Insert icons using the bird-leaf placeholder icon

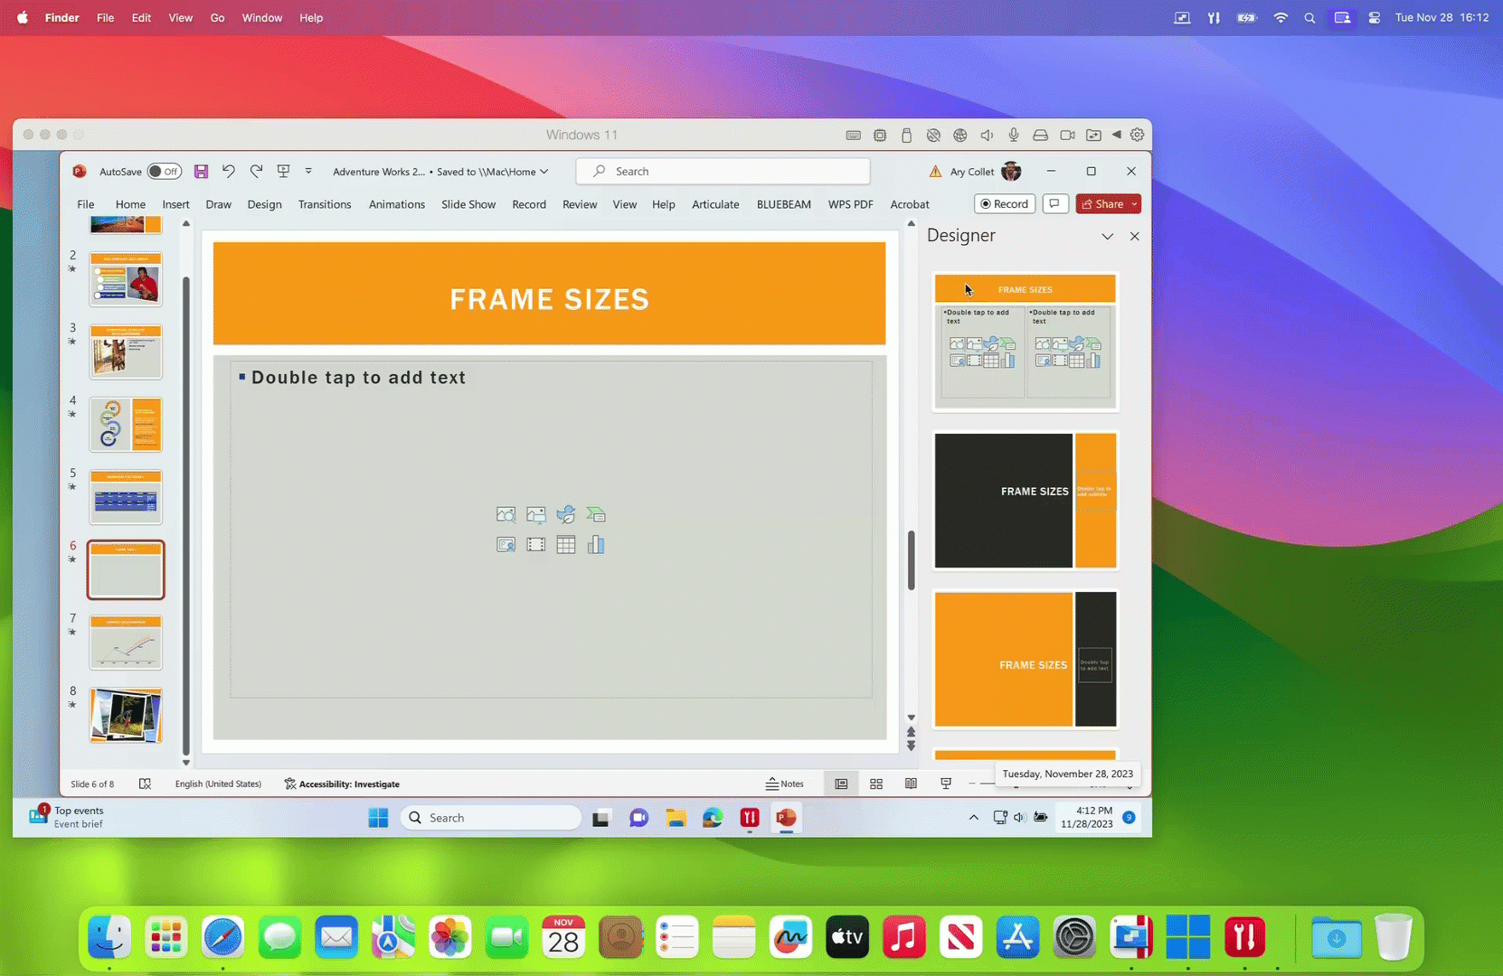pos(566,515)
